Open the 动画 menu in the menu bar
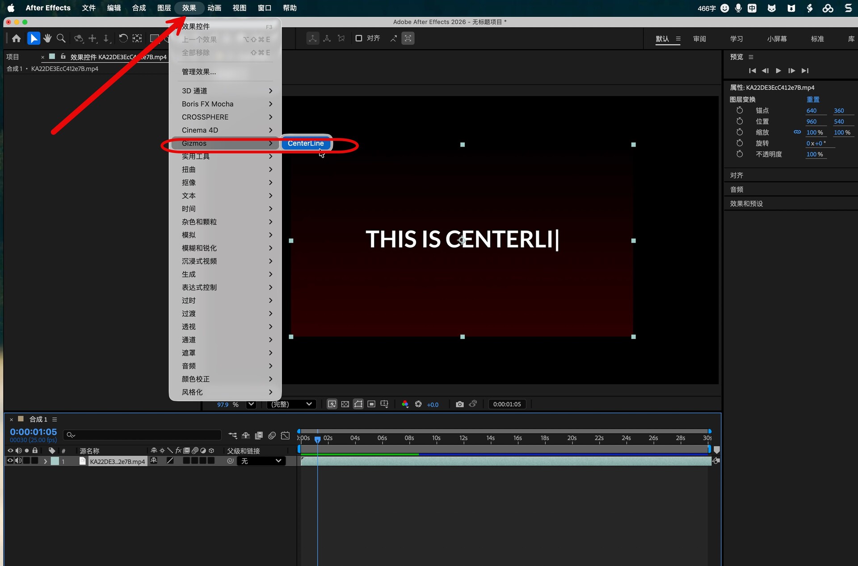This screenshot has width=858, height=566. coord(214,8)
